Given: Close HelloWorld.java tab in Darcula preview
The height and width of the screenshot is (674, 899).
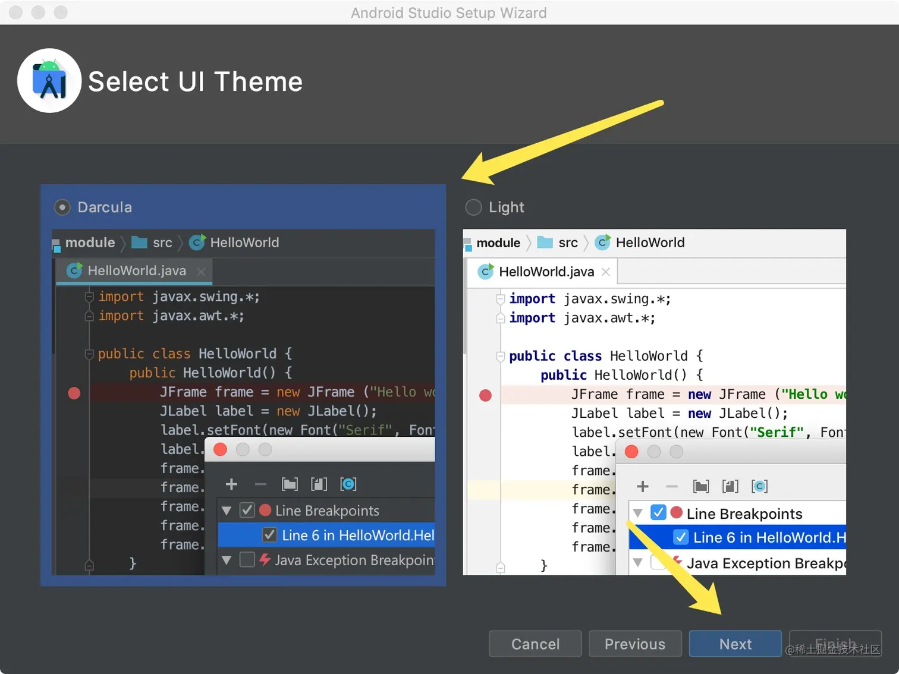Looking at the screenshot, I should coord(201,272).
